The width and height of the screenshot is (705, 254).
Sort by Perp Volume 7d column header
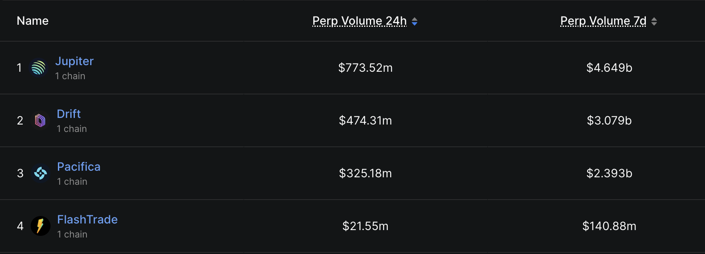click(x=603, y=21)
